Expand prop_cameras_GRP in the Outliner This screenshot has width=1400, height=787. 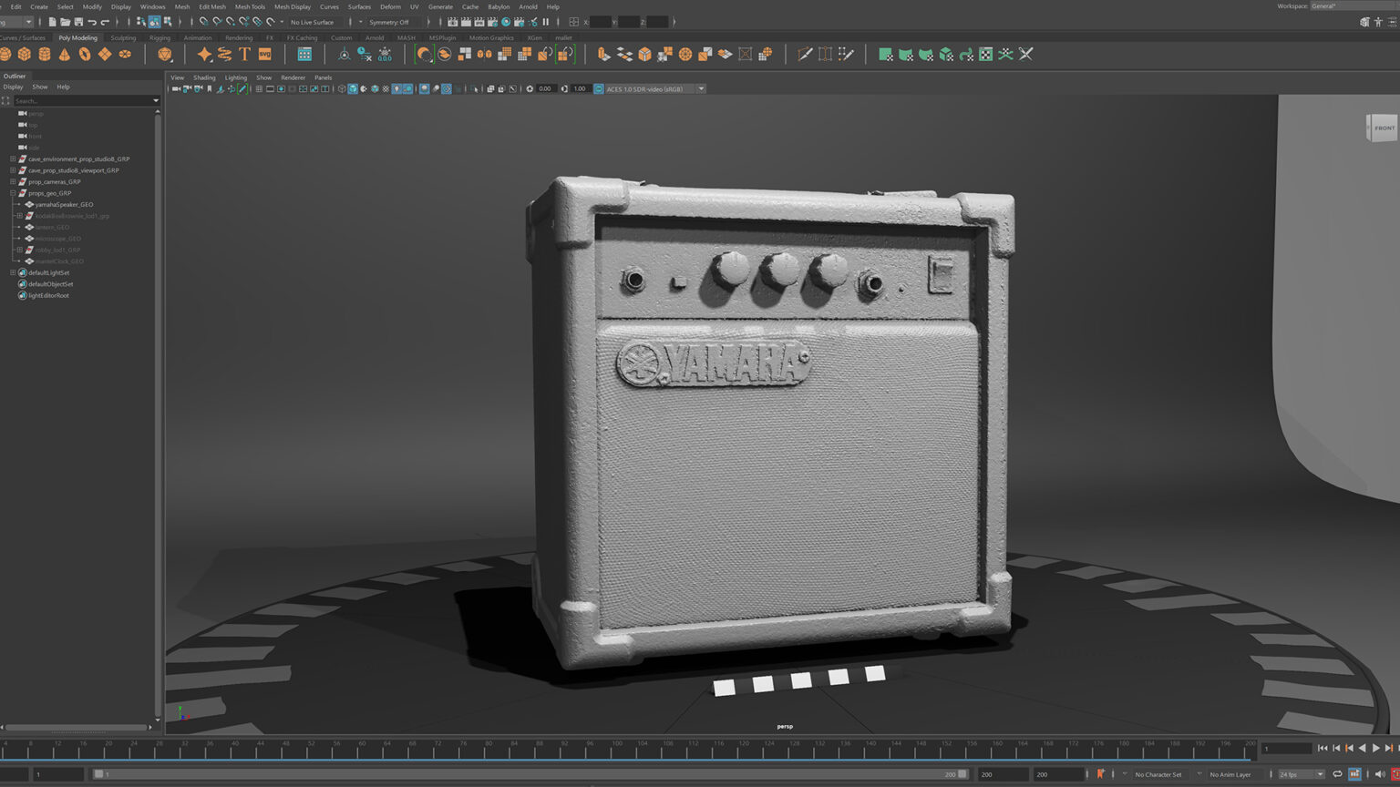point(12,181)
